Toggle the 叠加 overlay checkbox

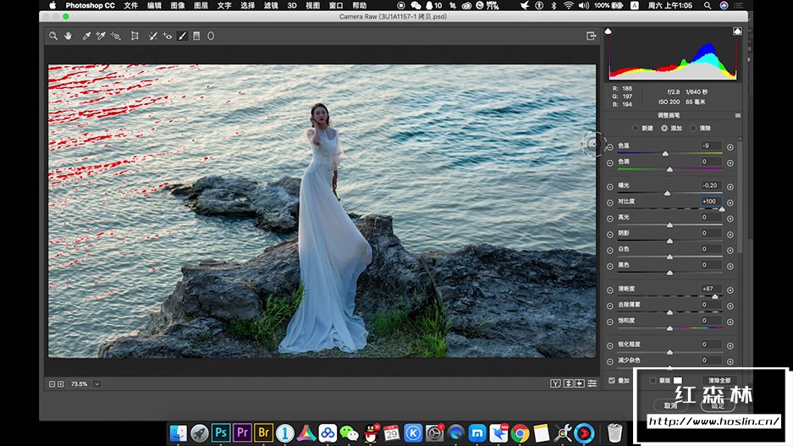point(612,381)
